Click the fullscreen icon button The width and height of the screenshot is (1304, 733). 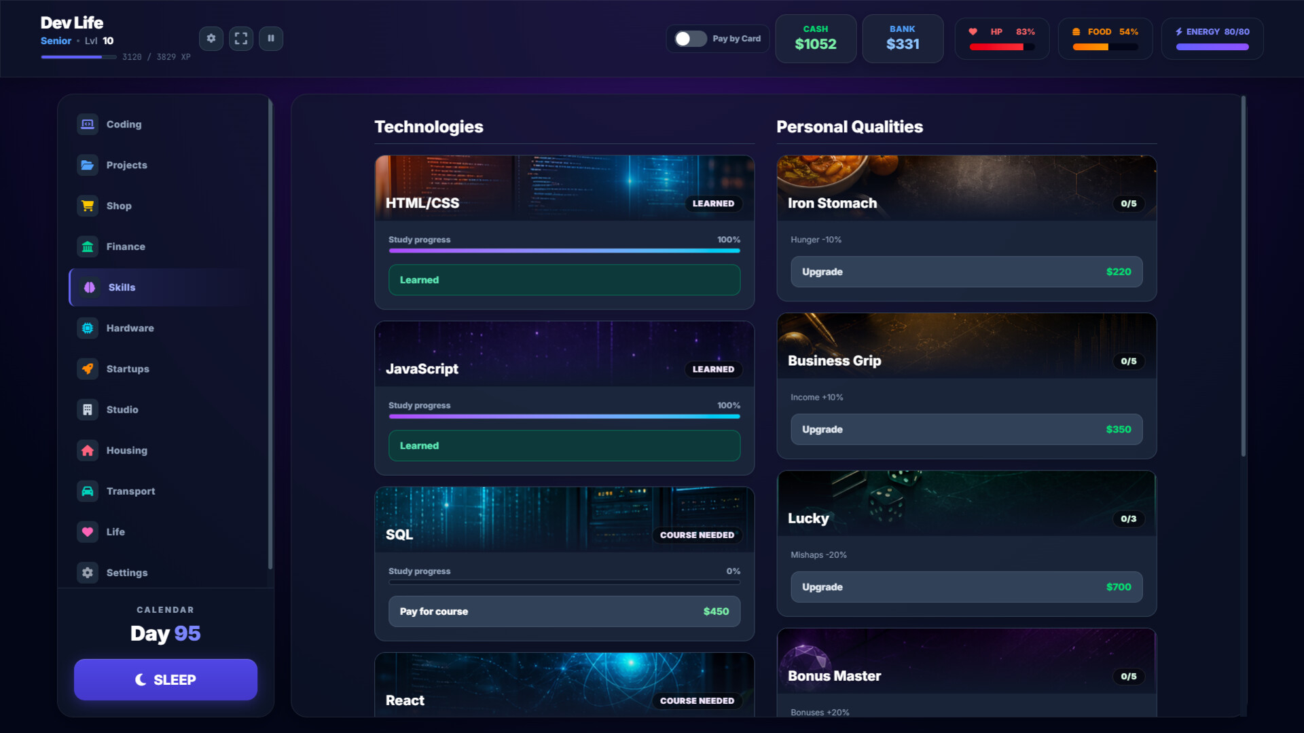tap(241, 39)
